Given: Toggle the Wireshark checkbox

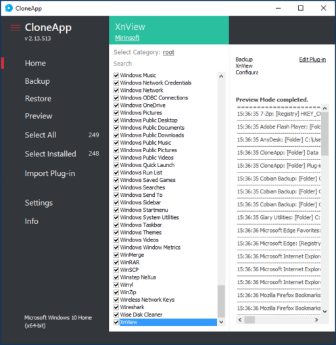Looking at the screenshot, I should tap(116, 307).
